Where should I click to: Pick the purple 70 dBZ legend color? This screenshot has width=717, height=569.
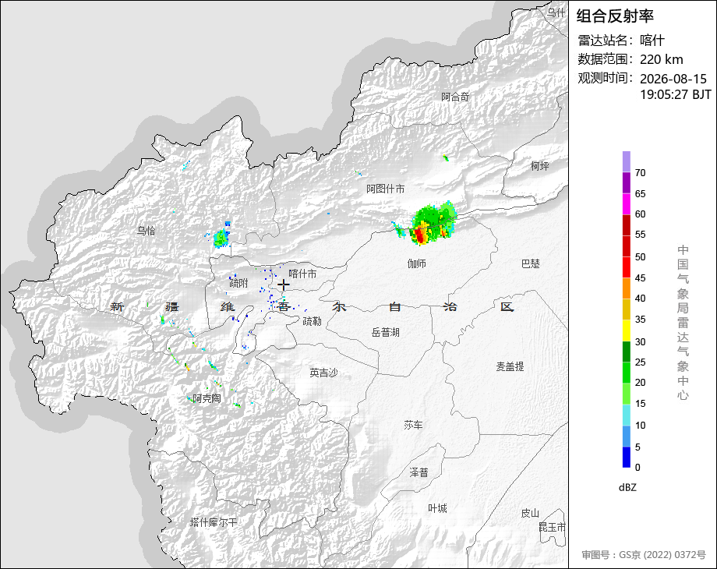pos(627,161)
